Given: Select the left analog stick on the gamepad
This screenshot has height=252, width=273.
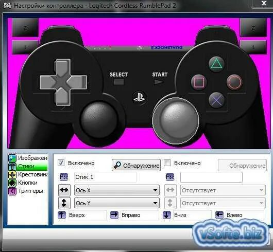Looking at the screenshot, I should pyautogui.click(x=99, y=120).
